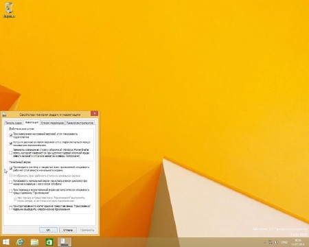Screen dimensions: 309x247
Task: Click the Действия для углов group label
Action: point(21,129)
